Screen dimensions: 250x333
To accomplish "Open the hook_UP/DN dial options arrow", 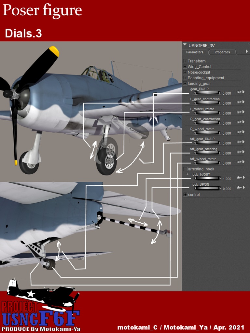I will [x=243, y=188].
